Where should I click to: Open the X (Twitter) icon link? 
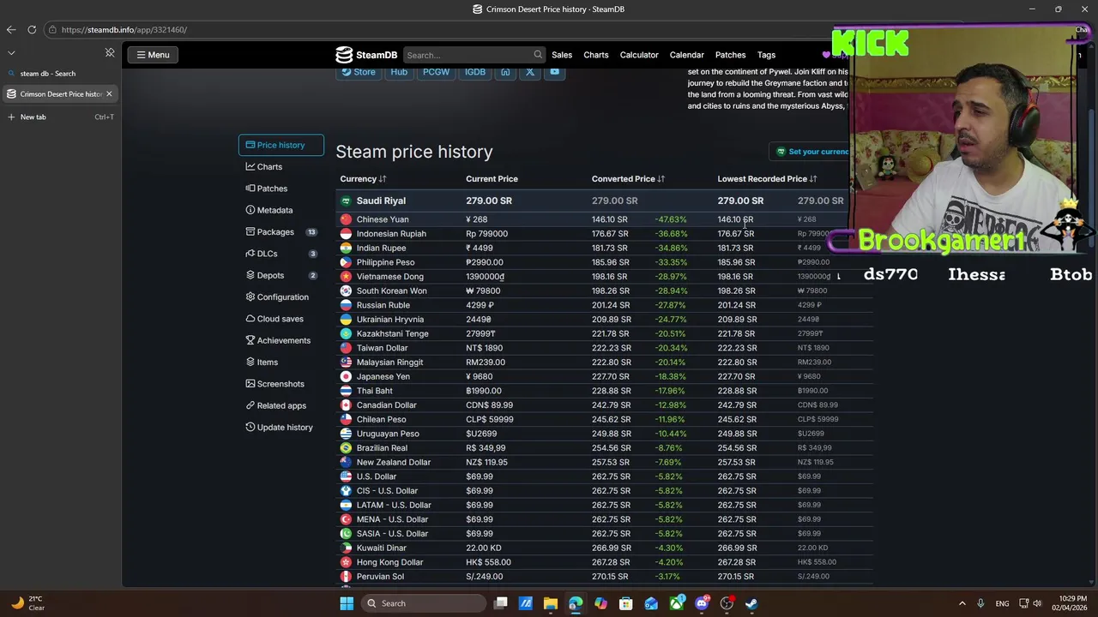click(530, 72)
